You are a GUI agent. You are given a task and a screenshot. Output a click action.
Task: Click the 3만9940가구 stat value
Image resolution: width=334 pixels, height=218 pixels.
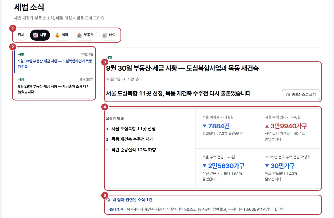[x=286, y=126]
